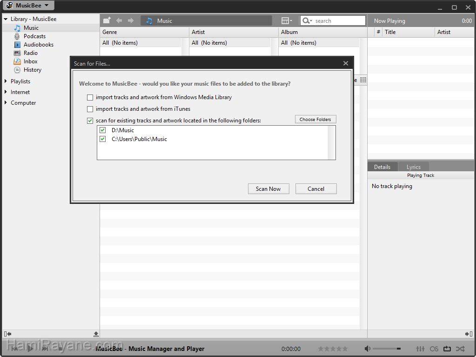This screenshot has width=476, height=357.
Task: Go back with the left arrow
Action: tap(119, 20)
